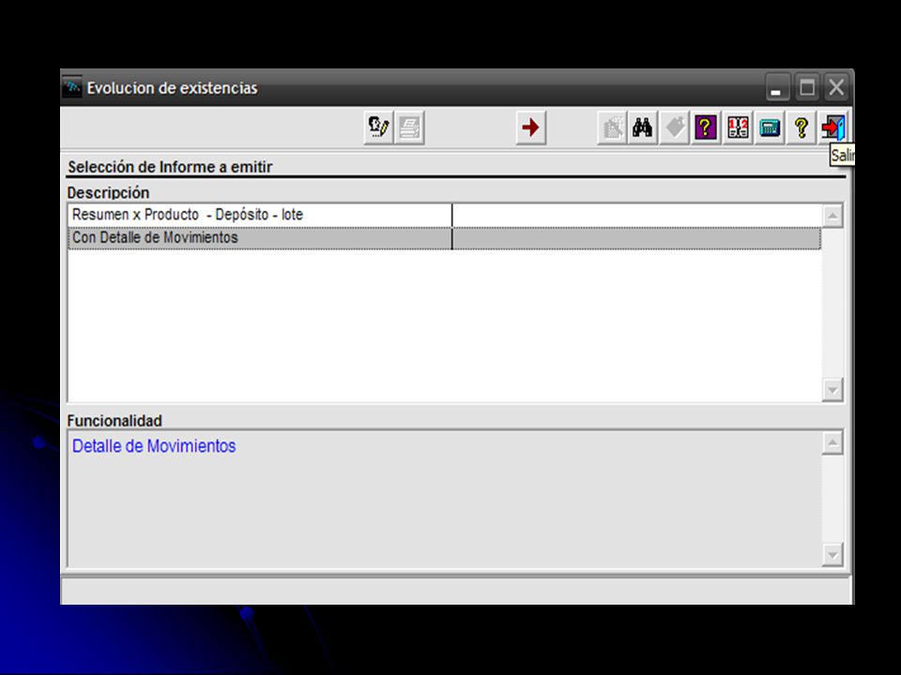
Task: Click Descripción list scroll down arrow
Action: (x=832, y=390)
